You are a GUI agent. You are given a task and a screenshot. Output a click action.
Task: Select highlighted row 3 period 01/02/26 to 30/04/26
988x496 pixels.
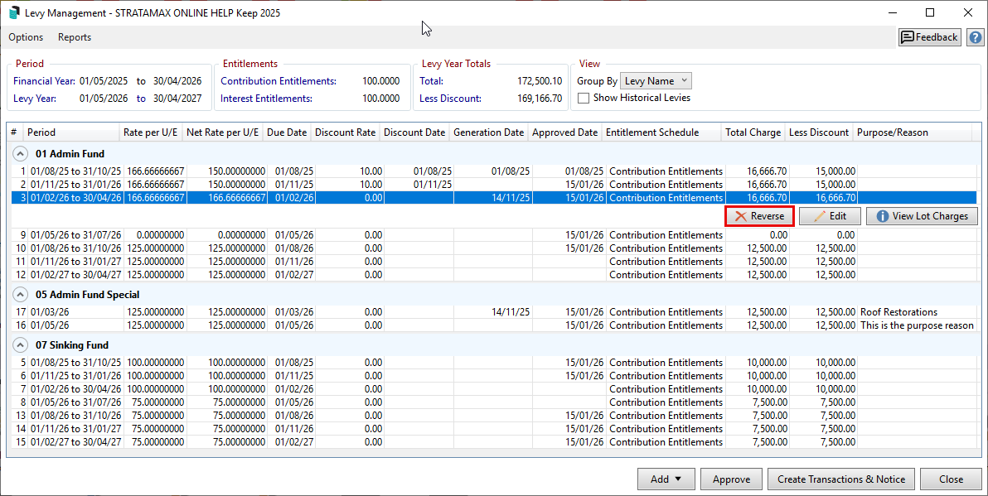pos(493,198)
